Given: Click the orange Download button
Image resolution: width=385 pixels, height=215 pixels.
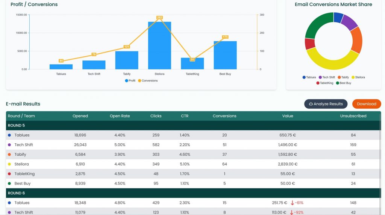Looking at the screenshot, I should (x=366, y=104).
